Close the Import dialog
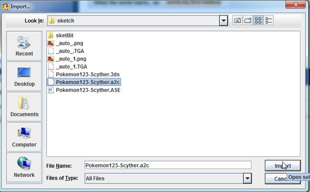Screen dimensions: 310x192 pos(296,4)
